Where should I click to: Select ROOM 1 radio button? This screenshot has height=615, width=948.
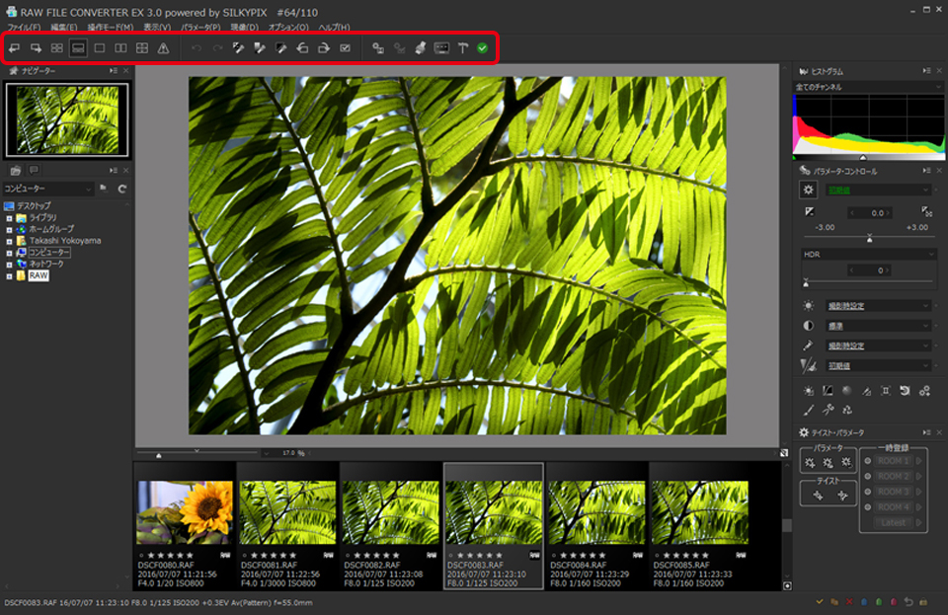[x=868, y=461]
